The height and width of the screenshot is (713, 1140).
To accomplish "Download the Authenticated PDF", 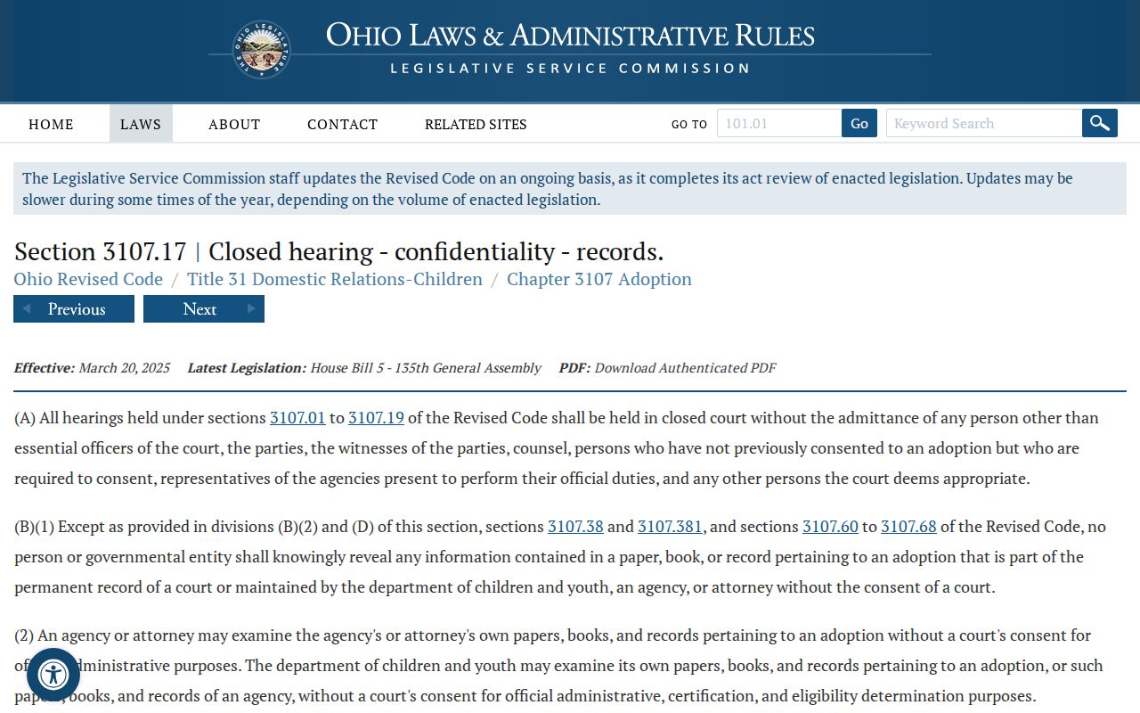I will [685, 368].
